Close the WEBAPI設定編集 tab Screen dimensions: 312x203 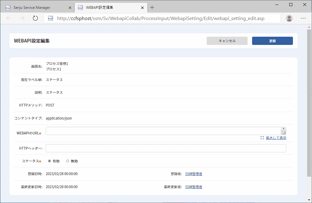click(142, 8)
